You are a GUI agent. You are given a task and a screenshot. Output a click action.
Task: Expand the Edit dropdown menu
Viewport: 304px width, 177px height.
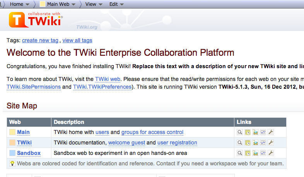116,4
